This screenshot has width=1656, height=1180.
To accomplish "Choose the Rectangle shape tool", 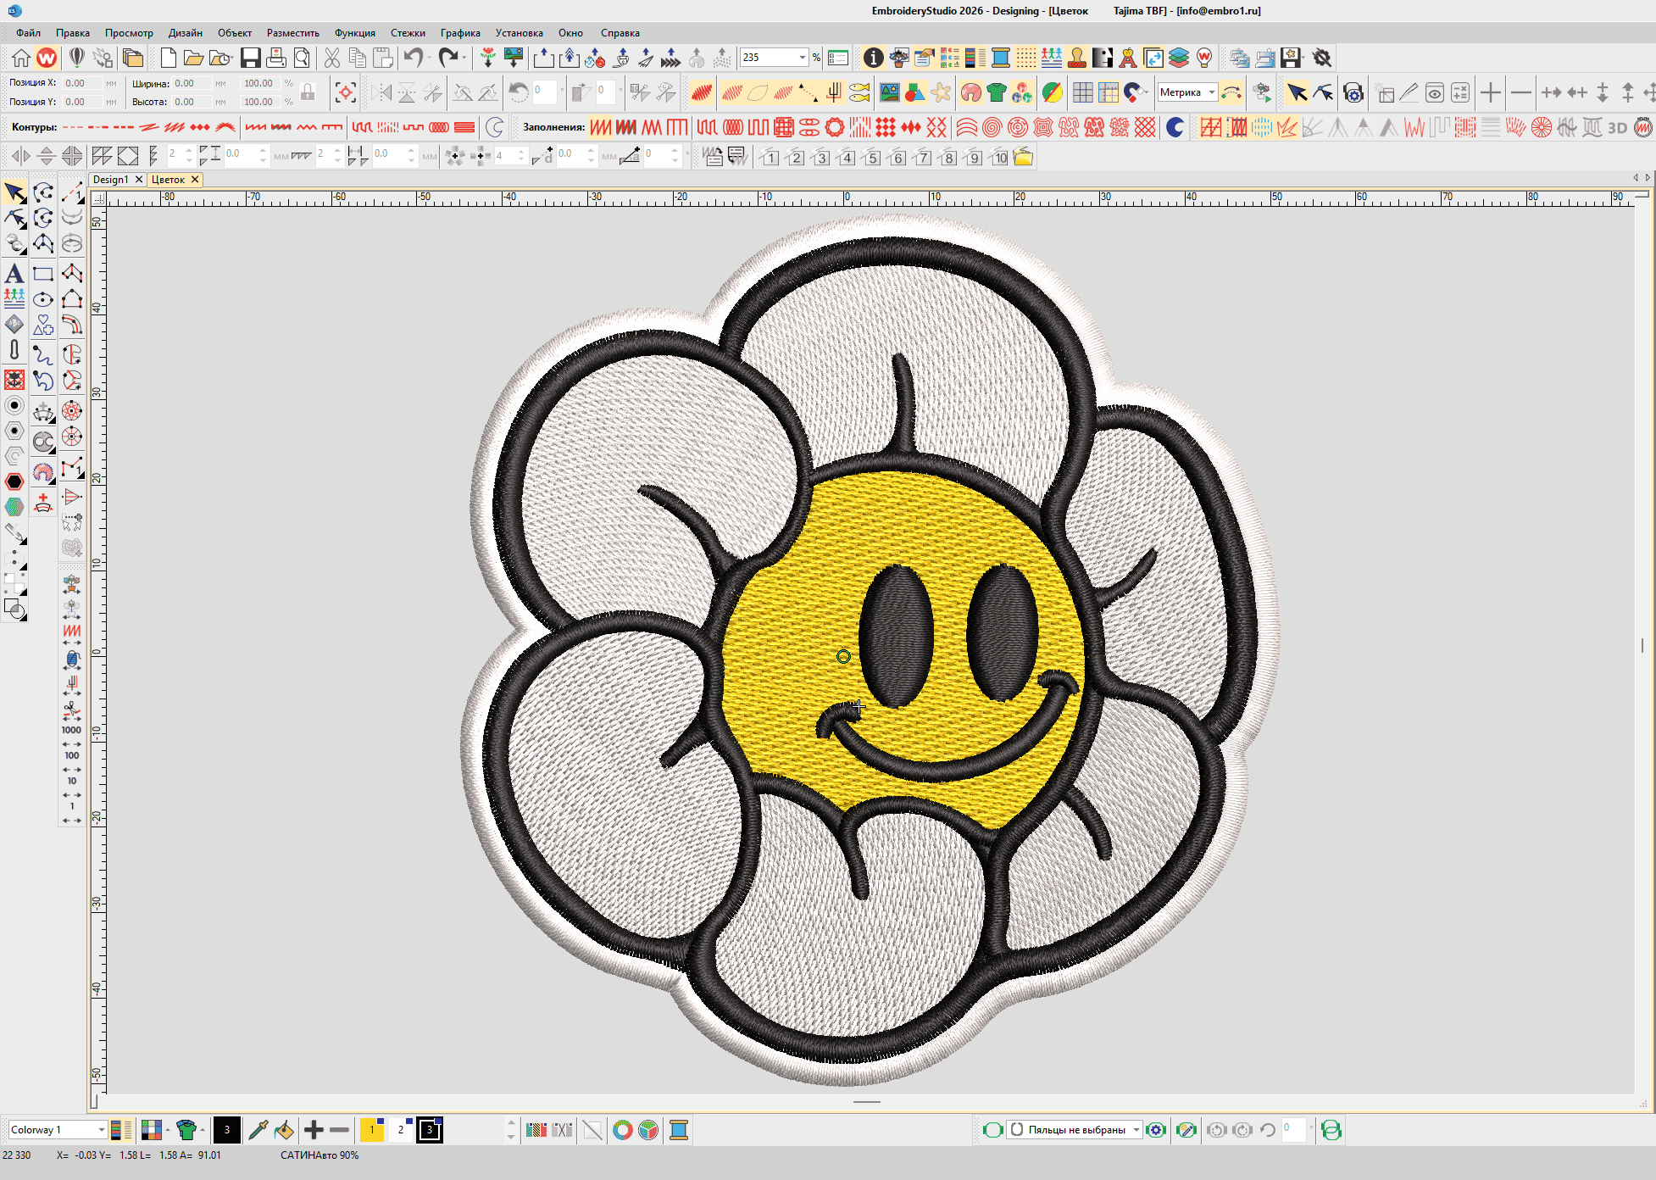I will tap(43, 274).
